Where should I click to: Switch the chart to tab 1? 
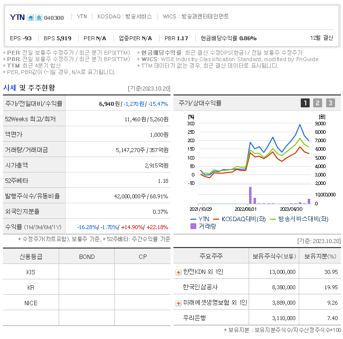coord(305,103)
